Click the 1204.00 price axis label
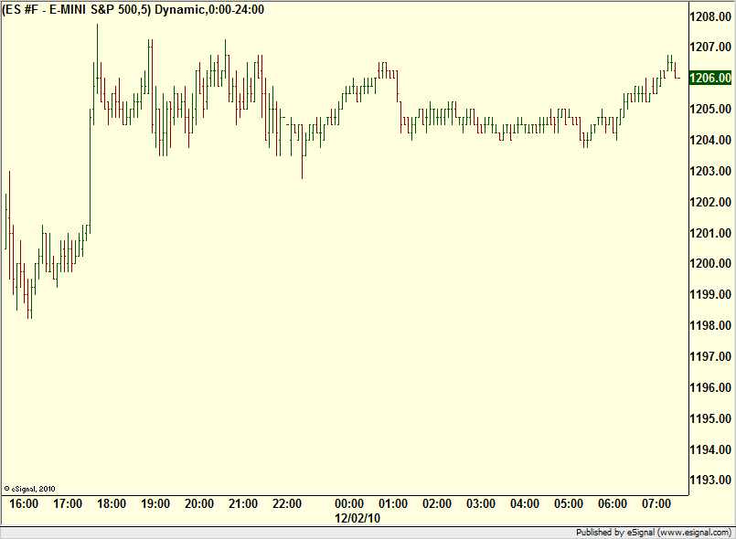 point(710,140)
